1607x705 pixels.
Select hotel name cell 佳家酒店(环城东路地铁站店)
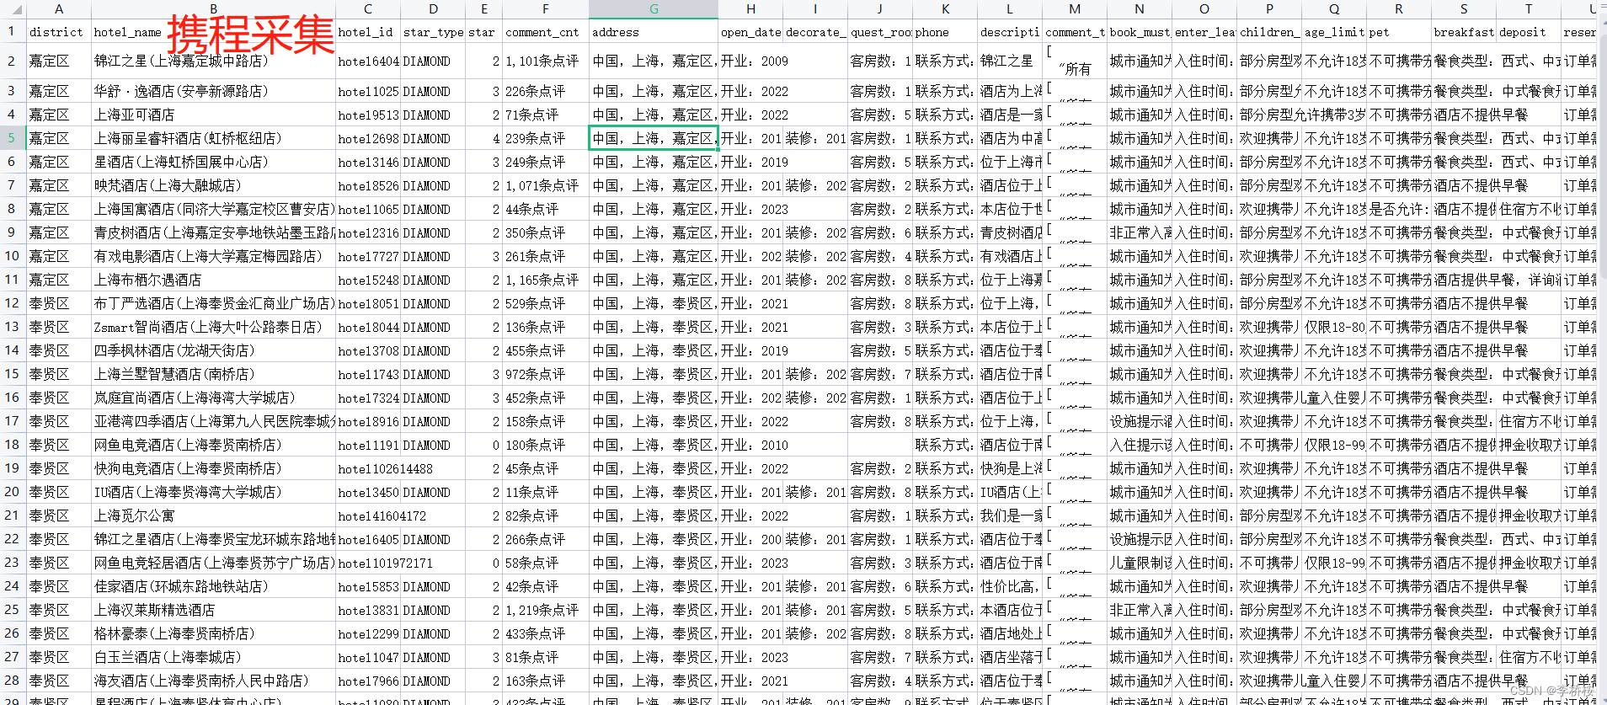click(213, 586)
